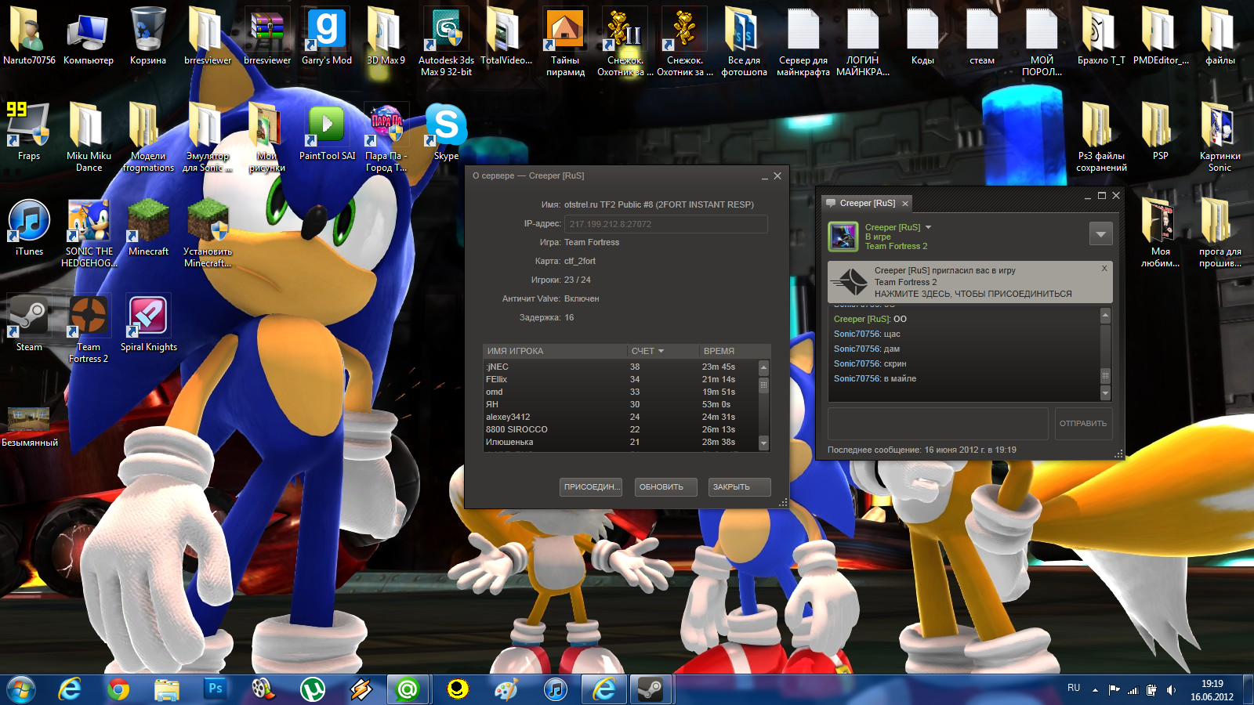Expand the Creeper [RuS] name dropdown arrow
Viewport: 1254px width, 705px height.
(x=928, y=227)
